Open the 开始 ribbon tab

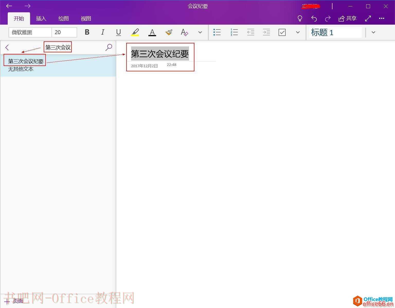[19, 18]
